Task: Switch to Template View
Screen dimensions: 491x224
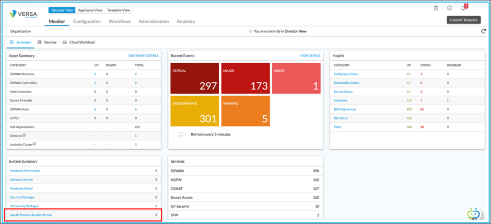Action: 118,10
